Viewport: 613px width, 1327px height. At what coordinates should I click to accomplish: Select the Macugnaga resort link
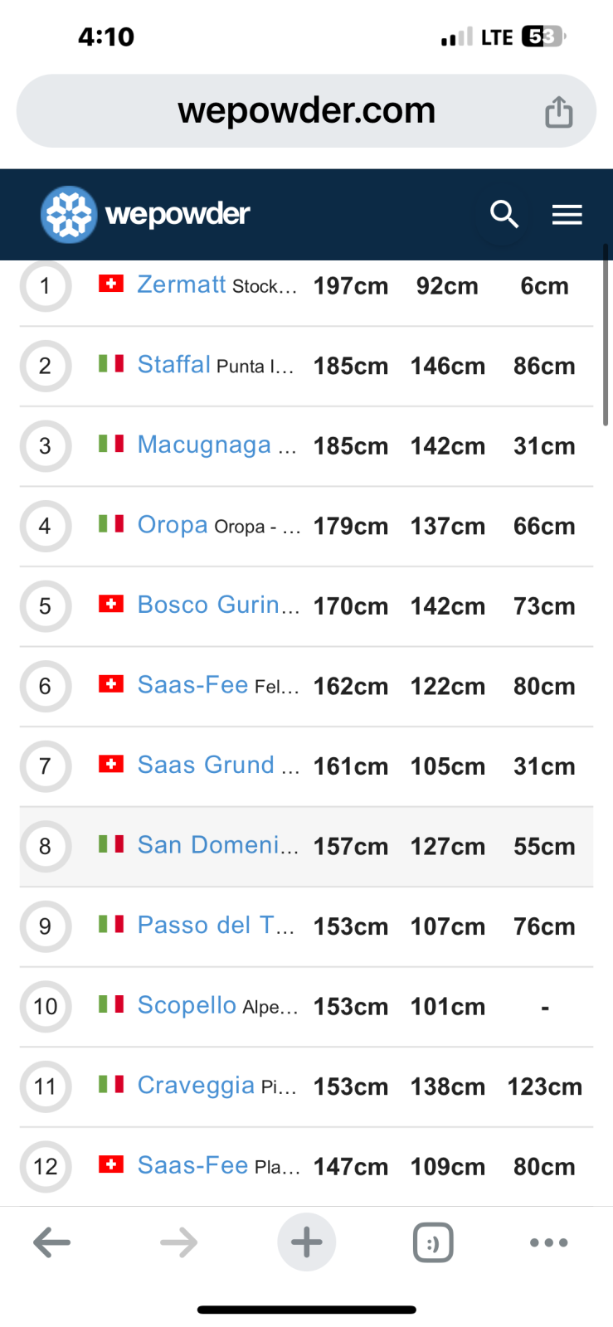point(204,445)
